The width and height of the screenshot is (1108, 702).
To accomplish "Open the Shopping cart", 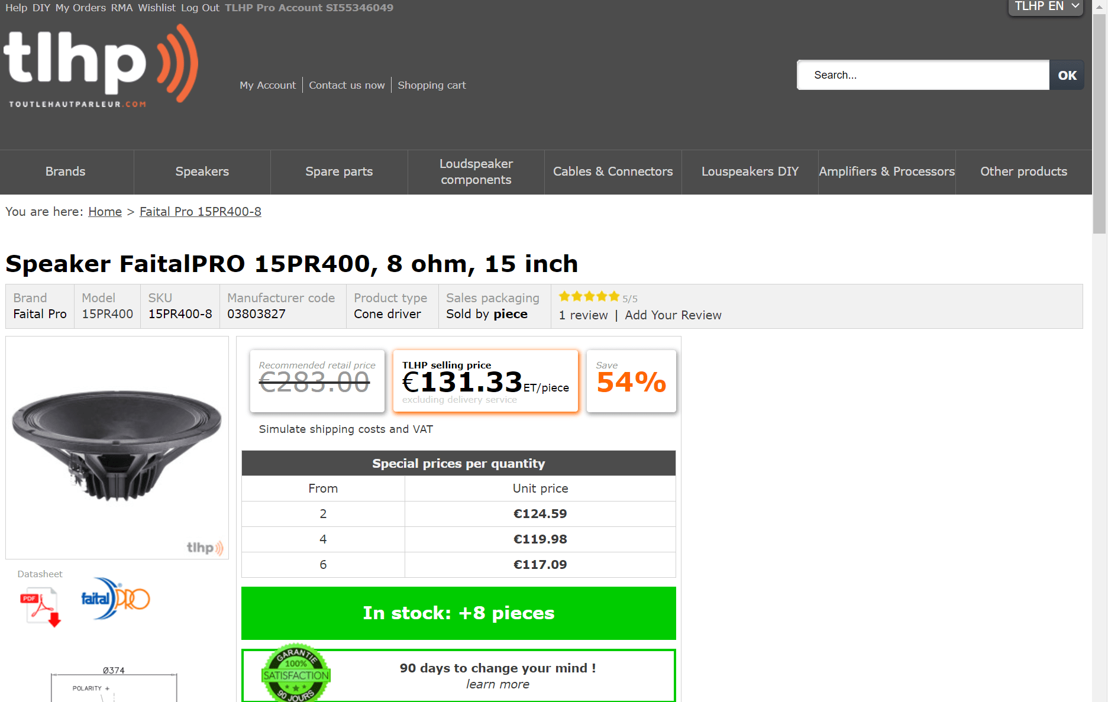I will pyautogui.click(x=432, y=85).
